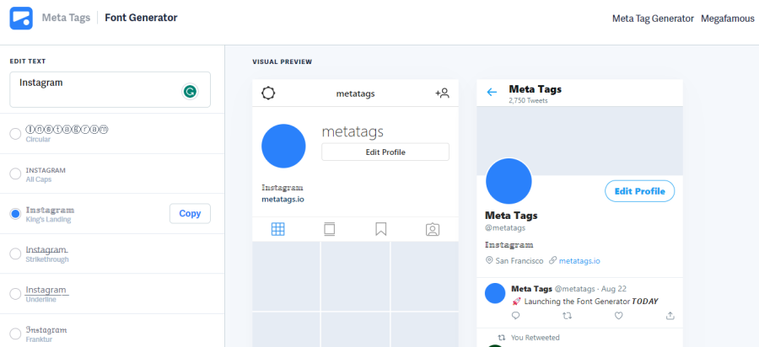The image size is (759, 347).
Task: Open Instagram preview settings gear icon
Action: tap(269, 93)
